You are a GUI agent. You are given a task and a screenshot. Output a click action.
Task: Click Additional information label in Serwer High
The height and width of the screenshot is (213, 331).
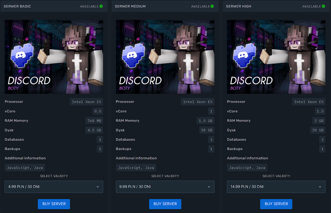click(x=247, y=158)
